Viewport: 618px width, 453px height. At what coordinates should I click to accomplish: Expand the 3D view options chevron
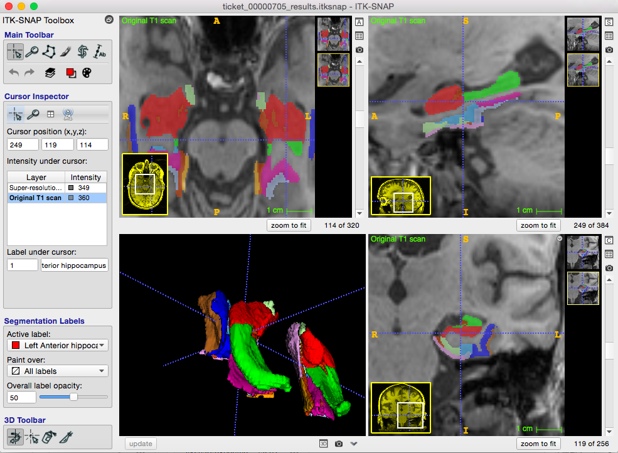tap(354, 444)
